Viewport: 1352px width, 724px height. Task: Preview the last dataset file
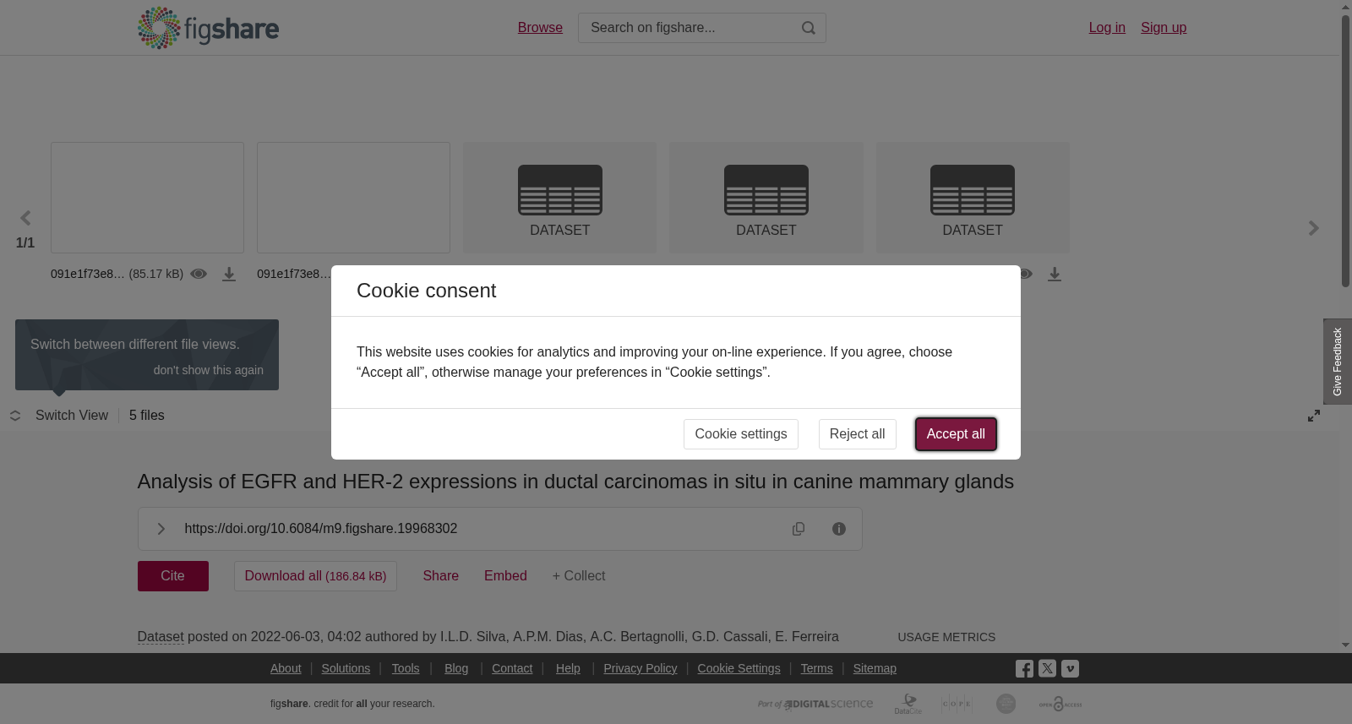coord(1026,274)
